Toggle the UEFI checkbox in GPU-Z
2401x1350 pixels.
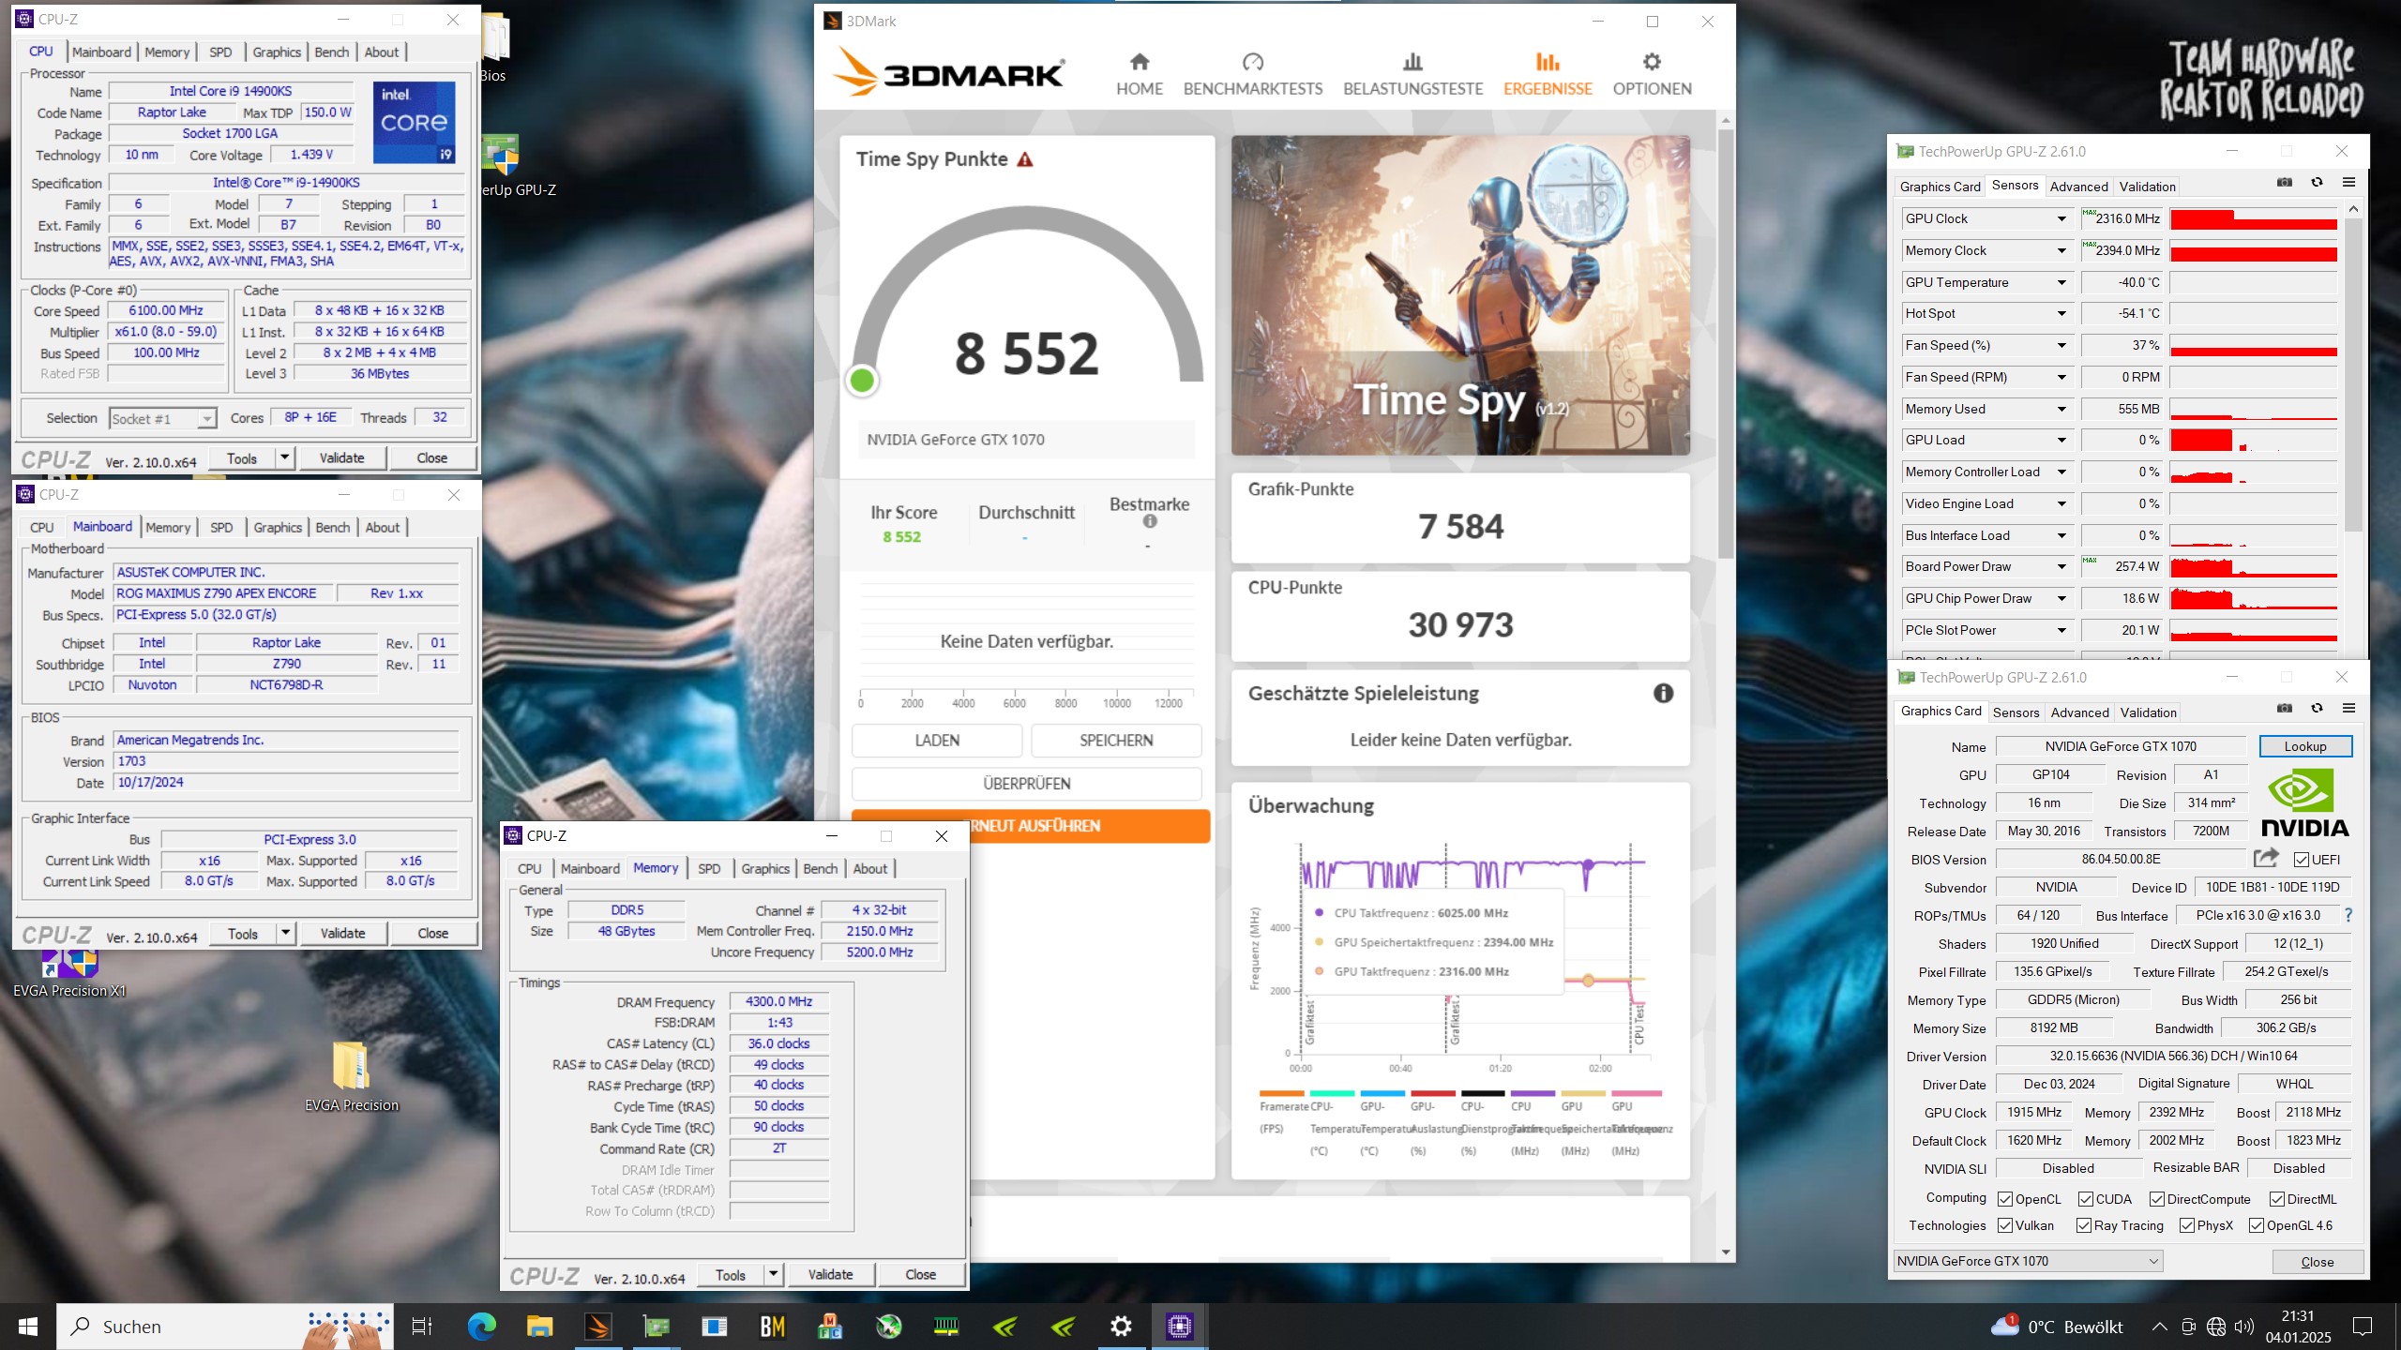click(x=2301, y=860)
